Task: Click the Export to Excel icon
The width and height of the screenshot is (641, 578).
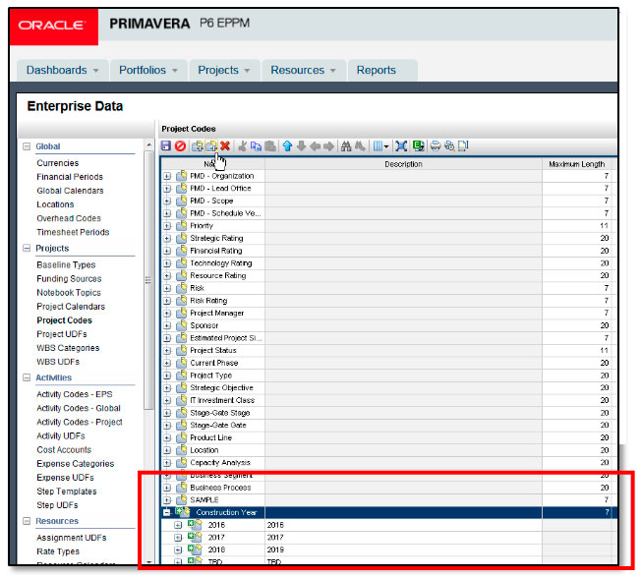Action: [418, 145]
